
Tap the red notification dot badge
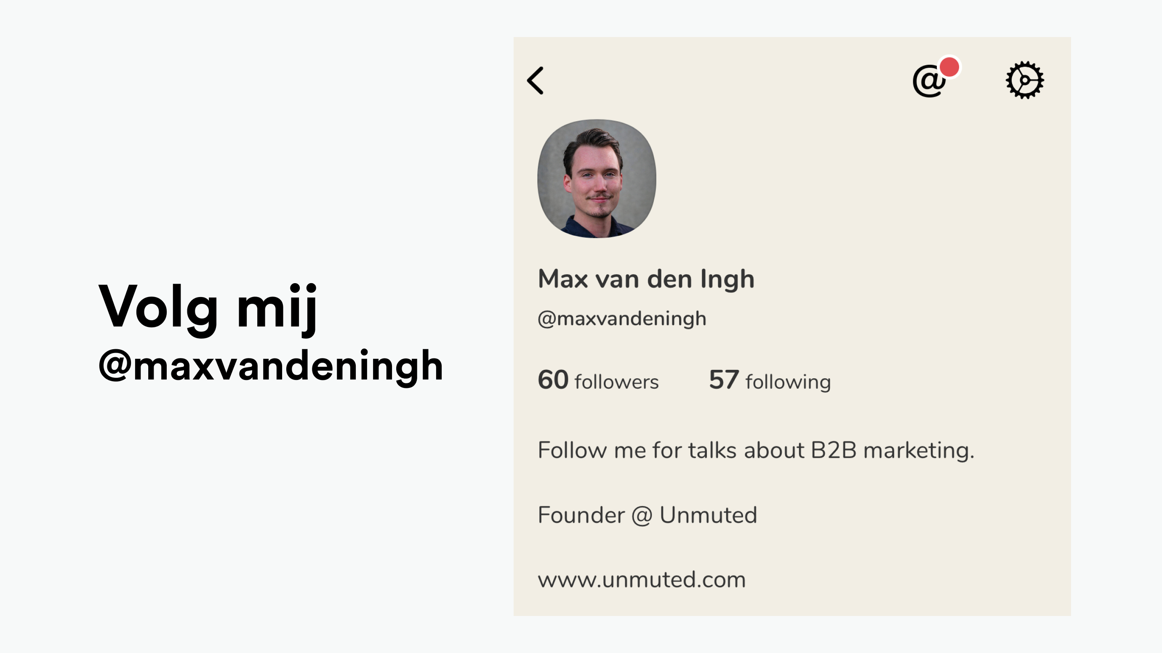click(949, 67)
